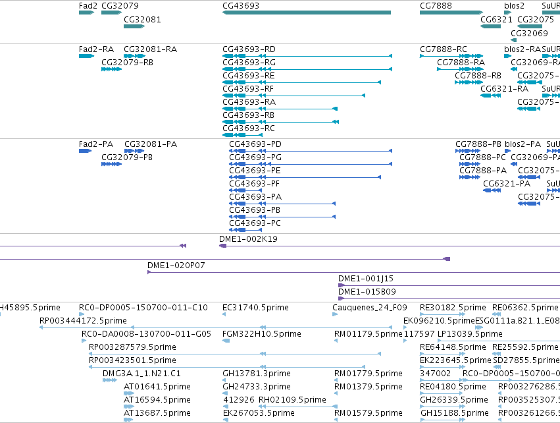Select EST RE30182.5prime
The width and height of the screenshot is (560, 423).
click(x=442, y=314)
